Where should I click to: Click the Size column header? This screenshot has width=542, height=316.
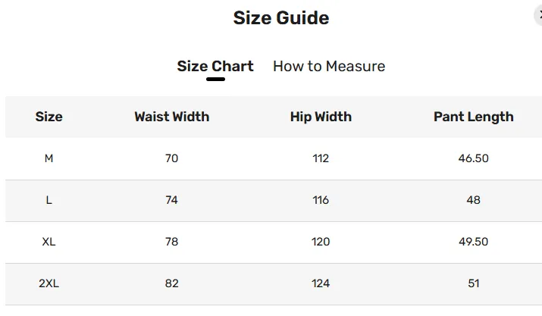[x=49, y=117]
